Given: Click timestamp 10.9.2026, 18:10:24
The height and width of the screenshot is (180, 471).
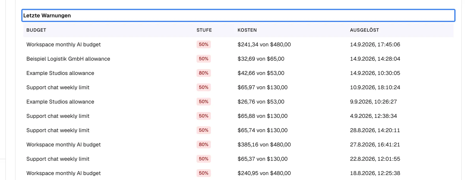Looking at the screenshot, I should [375, 87].
